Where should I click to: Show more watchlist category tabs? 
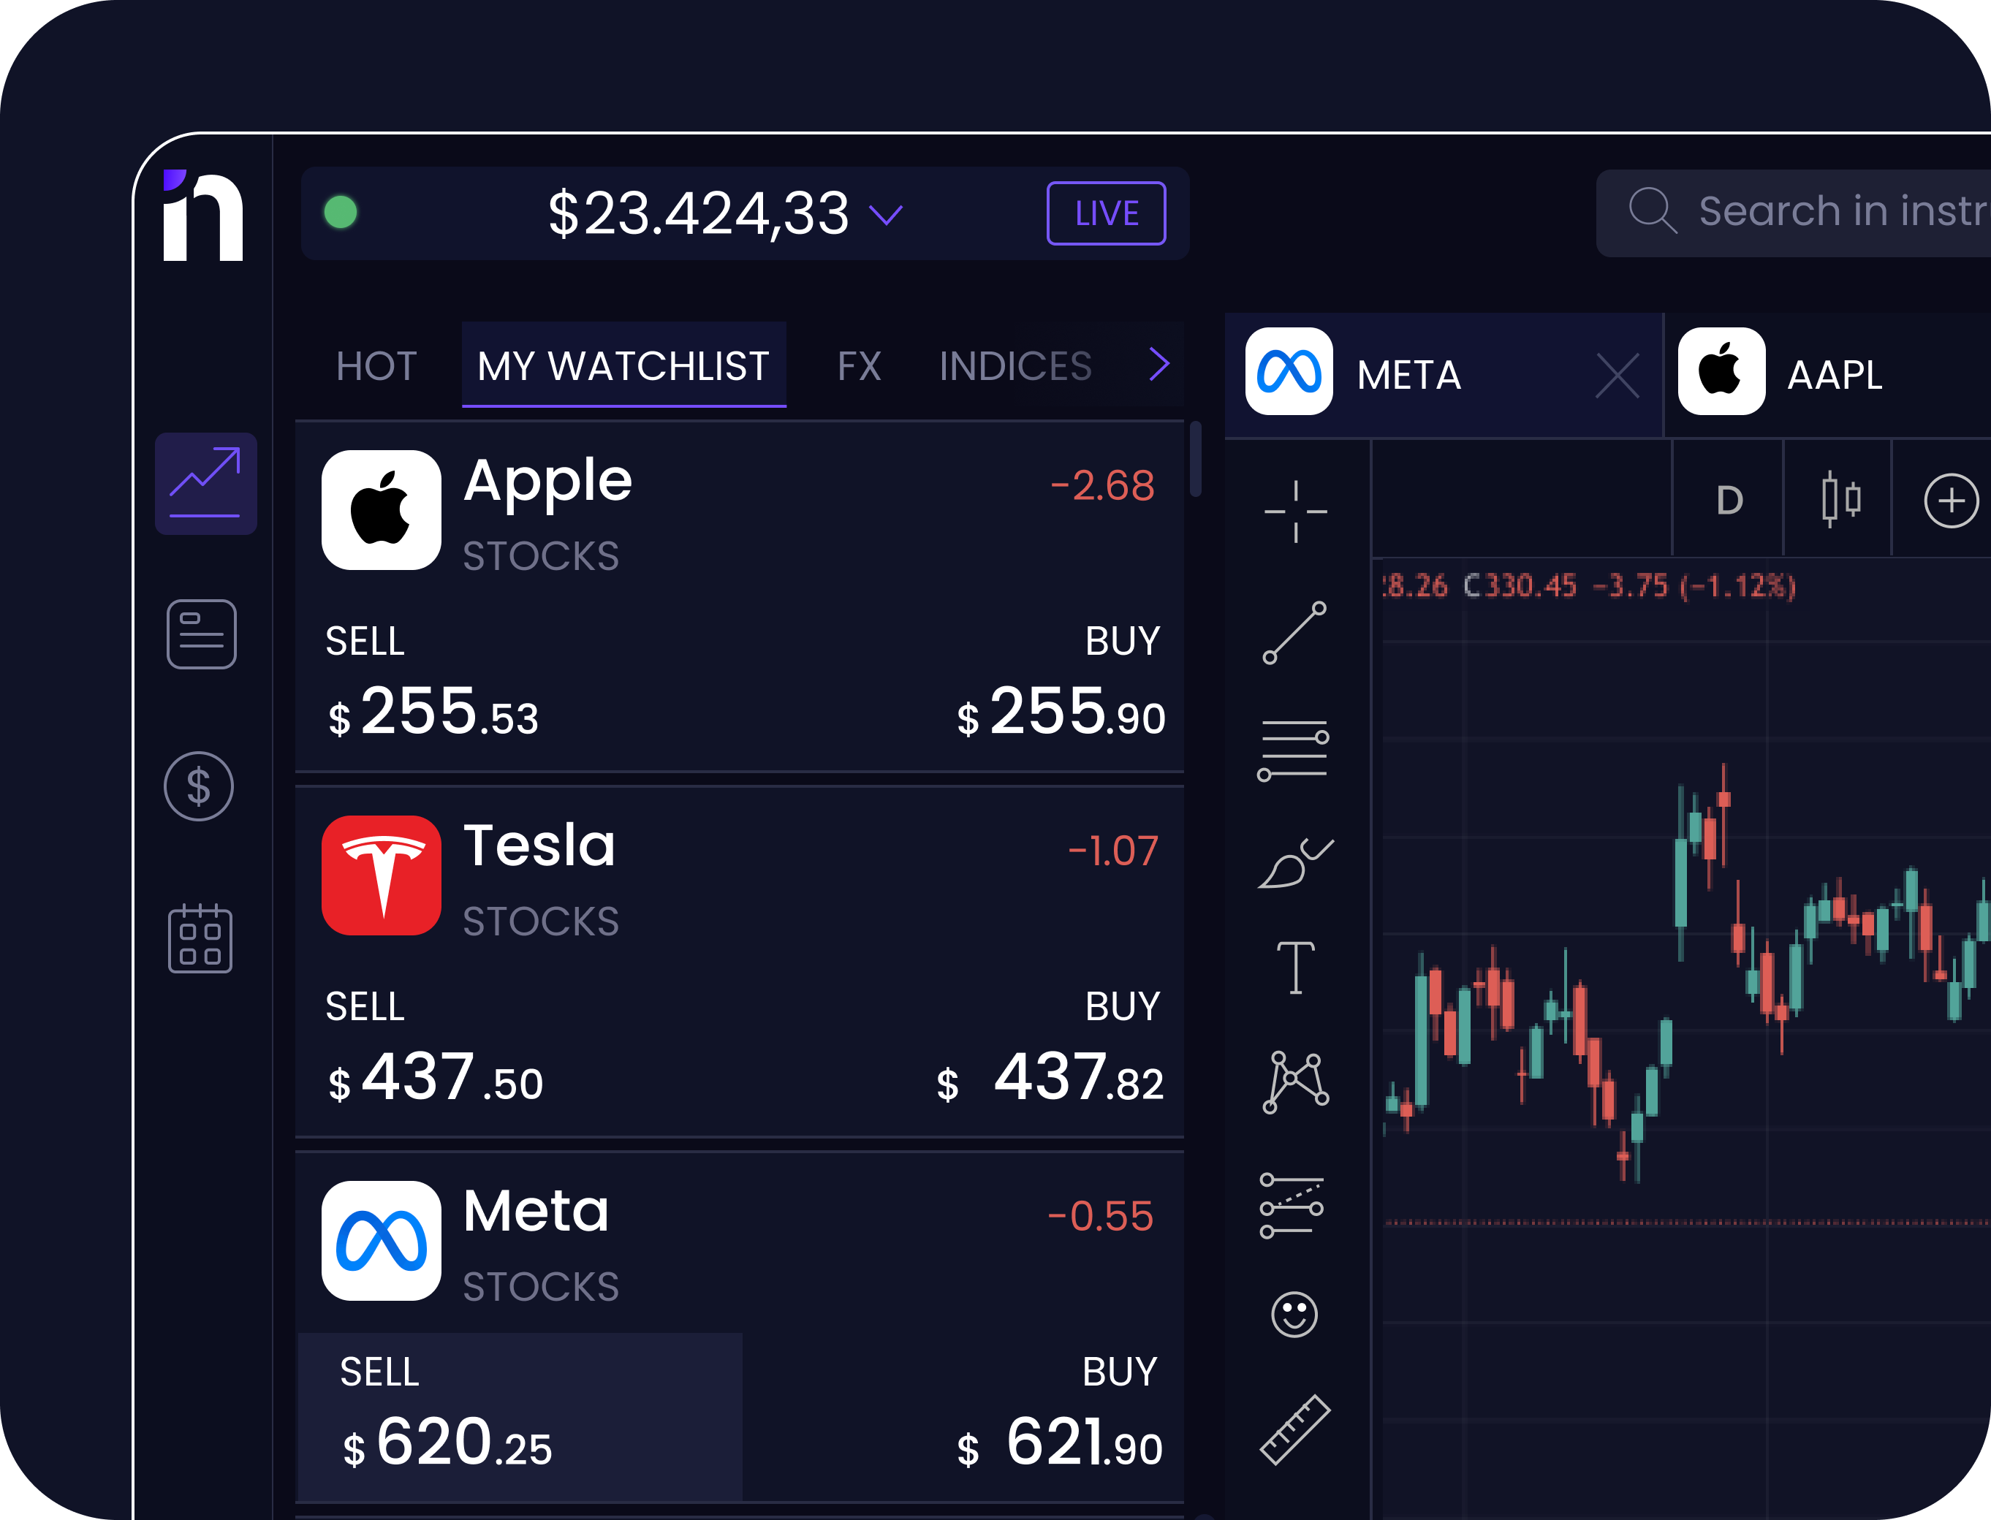point(1158,365)
